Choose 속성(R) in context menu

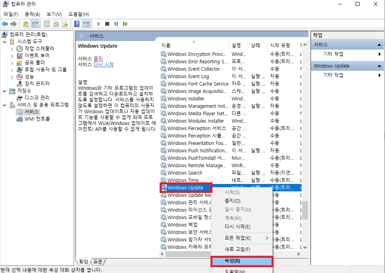pyautogui.click(x=242, y=261)
